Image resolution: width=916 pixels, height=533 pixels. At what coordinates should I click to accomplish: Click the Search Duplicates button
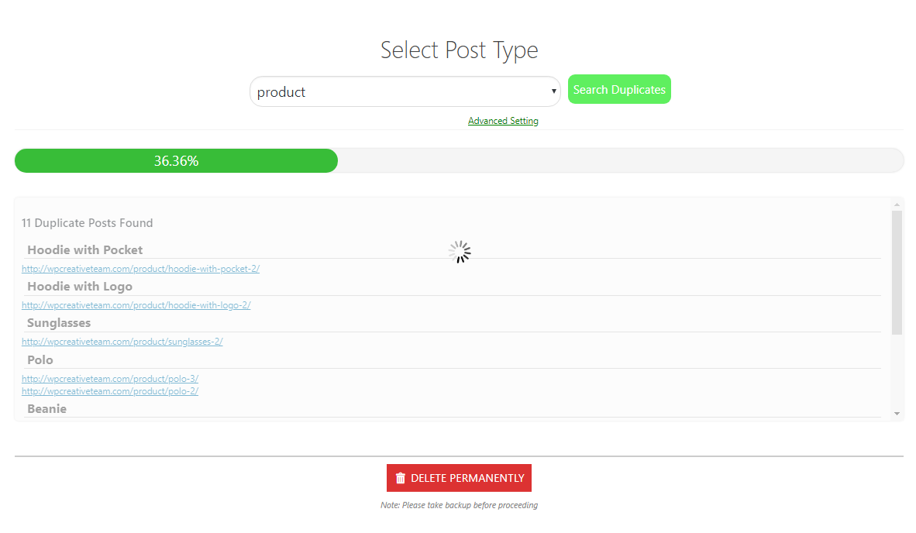coord(619,89)
